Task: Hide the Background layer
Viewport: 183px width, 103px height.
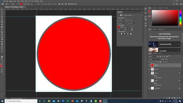Action: click(149, 88)
